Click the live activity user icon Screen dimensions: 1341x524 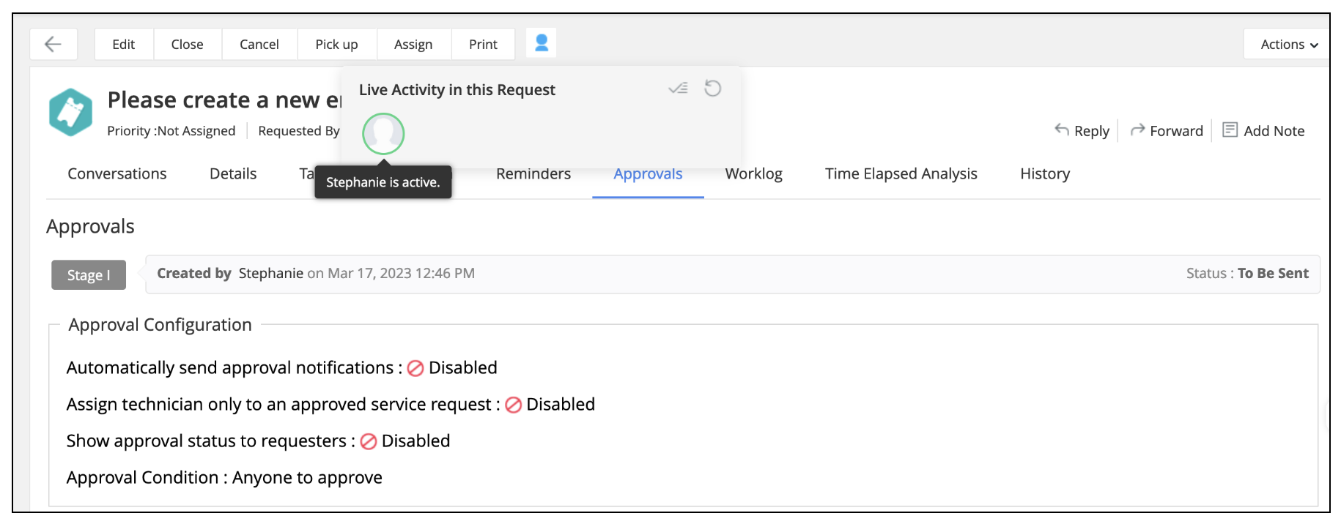coord(542,43)
